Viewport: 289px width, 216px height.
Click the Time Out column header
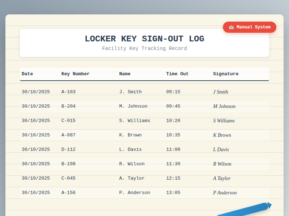coord(177,73)
